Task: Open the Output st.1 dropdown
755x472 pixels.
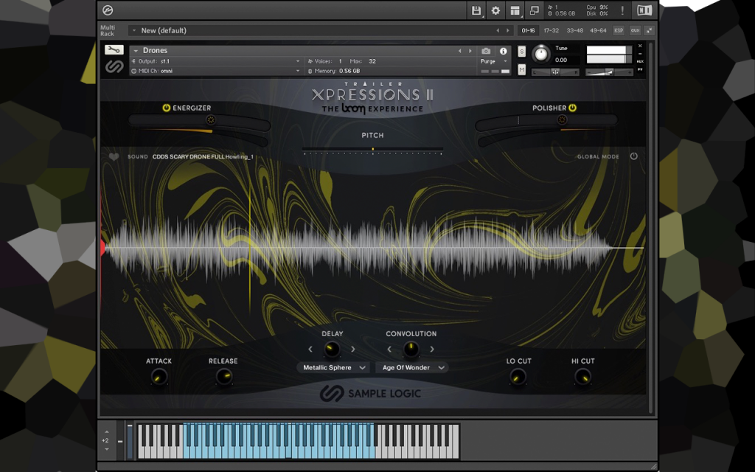Action: tap(216, 61)
